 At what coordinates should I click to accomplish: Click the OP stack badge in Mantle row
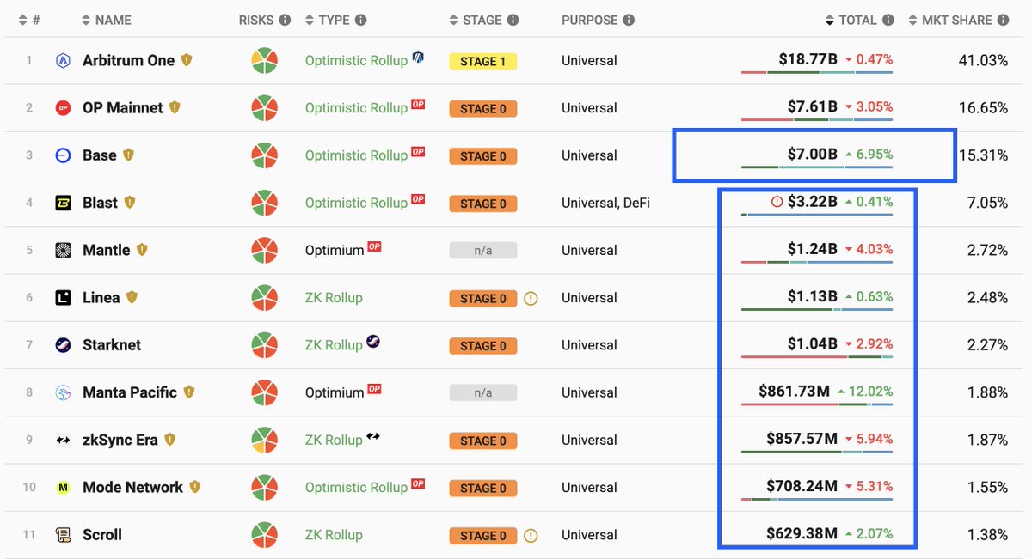point(374,246)
